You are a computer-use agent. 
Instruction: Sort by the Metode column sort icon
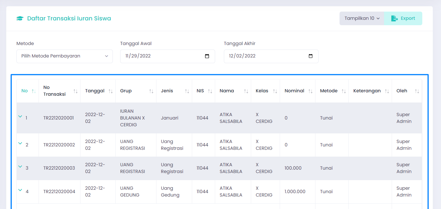coord(344,91)
